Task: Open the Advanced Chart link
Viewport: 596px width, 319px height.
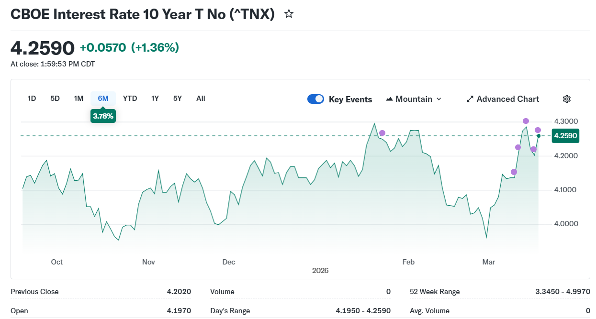Action: coord(507,99)
